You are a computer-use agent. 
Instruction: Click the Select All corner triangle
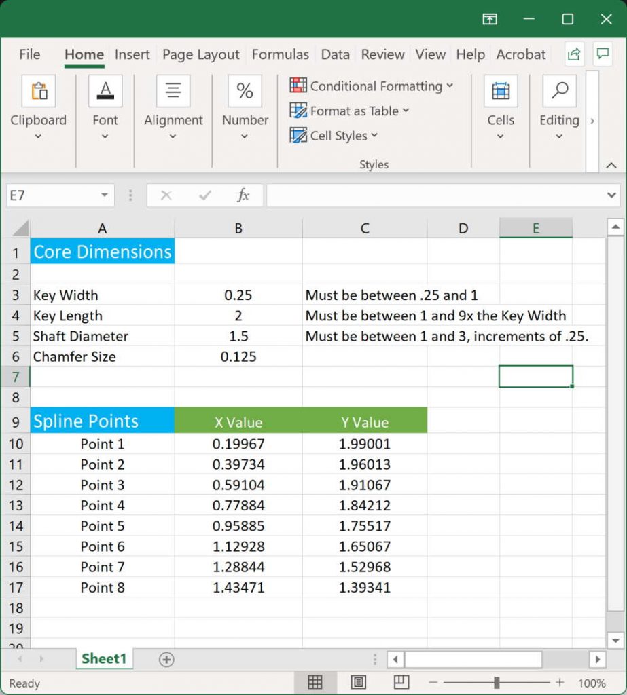point(20,228)
